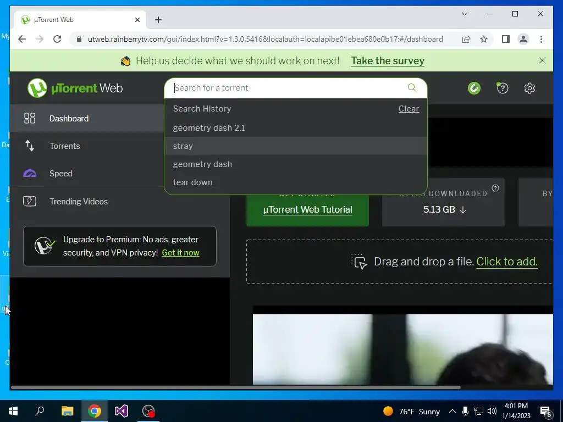Open Windows taskbar search
Screen dimensions: 563x422
[x=40, y=411]
